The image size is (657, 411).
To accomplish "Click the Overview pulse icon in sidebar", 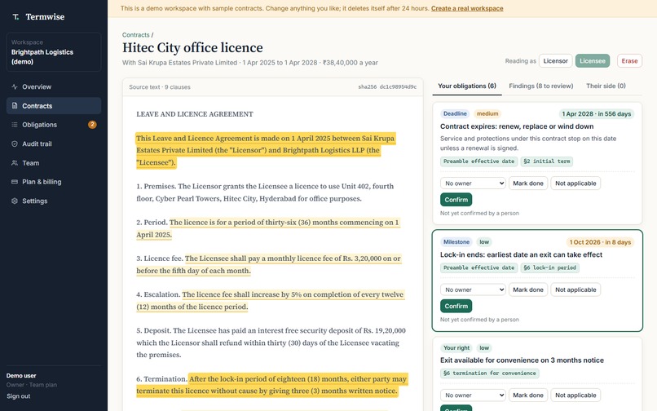I will (15, 86).
